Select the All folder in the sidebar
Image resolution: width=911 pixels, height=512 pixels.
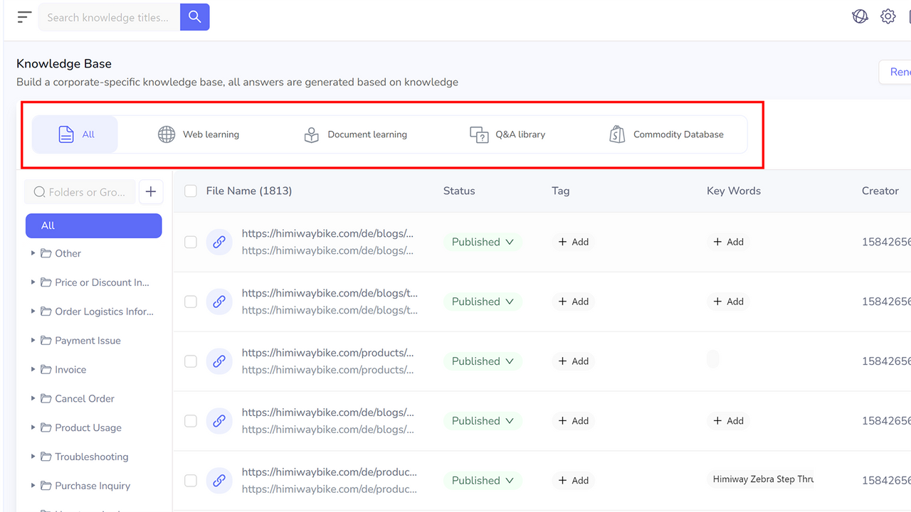pos(93,225)
